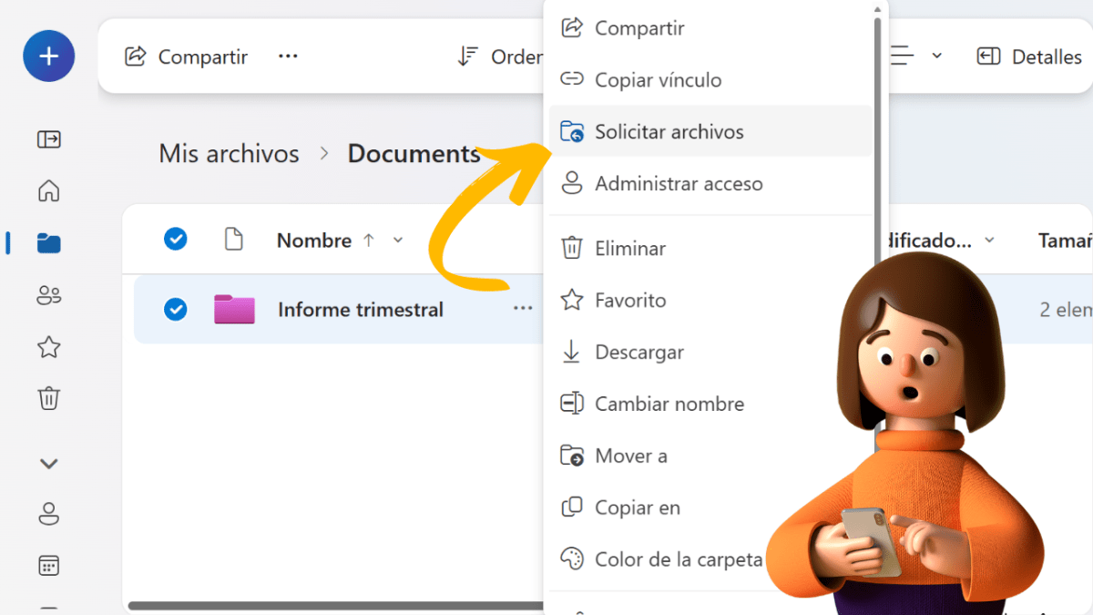Open the trash bin icon in the sidebar

[x=48, y=398]
